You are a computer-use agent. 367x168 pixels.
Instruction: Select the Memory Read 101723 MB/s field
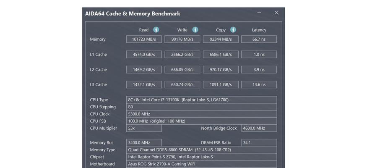(x=144, y=39)
